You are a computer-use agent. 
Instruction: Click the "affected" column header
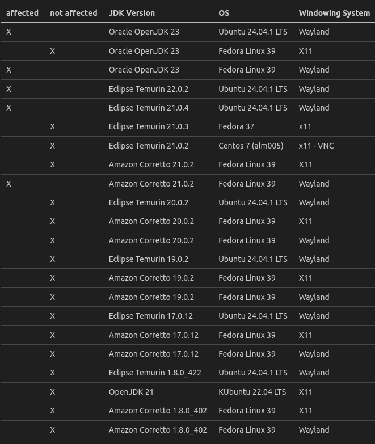click(x=22, y=13)
